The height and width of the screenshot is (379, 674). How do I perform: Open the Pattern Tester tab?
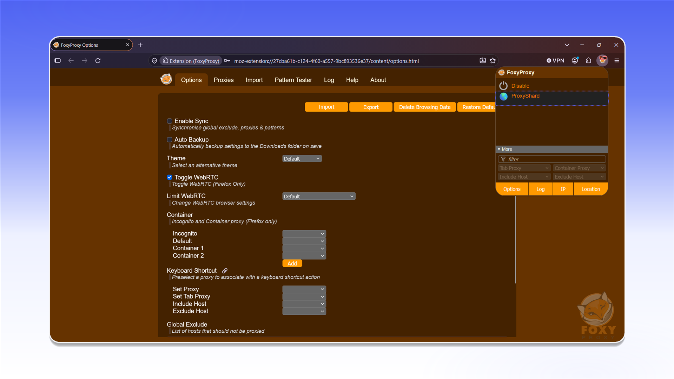pos(293,80)
